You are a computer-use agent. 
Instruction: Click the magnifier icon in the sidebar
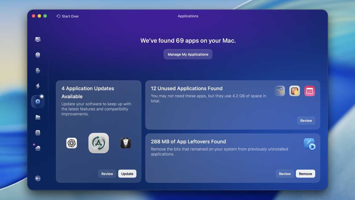coord(38,132)
